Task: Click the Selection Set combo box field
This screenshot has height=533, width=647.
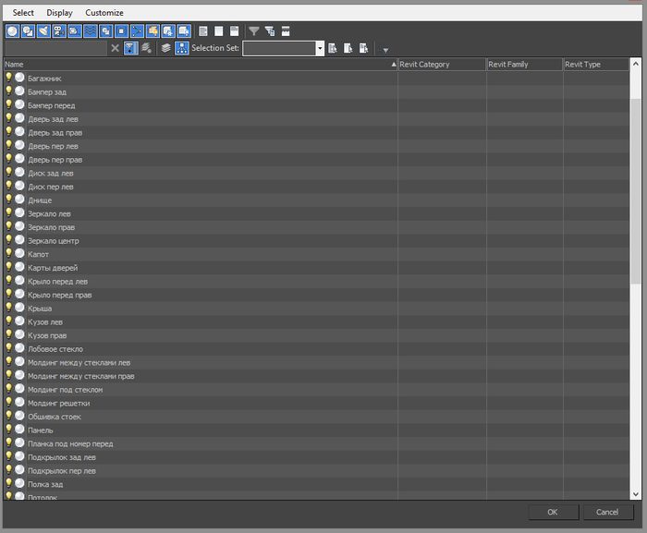Action: 279,48
